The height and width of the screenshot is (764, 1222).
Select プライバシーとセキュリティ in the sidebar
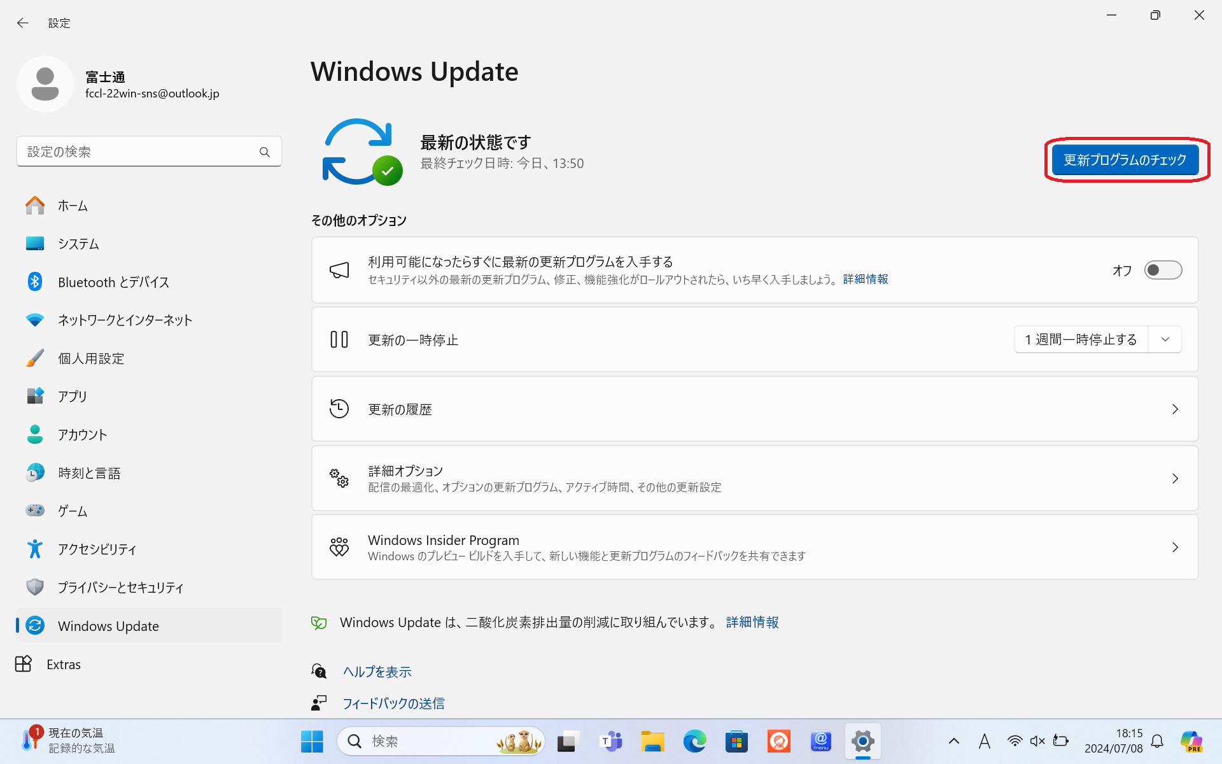tap(121, 588)
